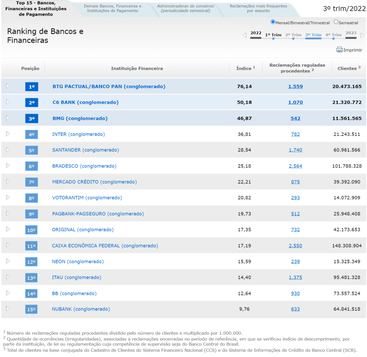Open Itau complaints count 1.375
The height and width of the screenshot is (357, 367).
pos(295,278)
